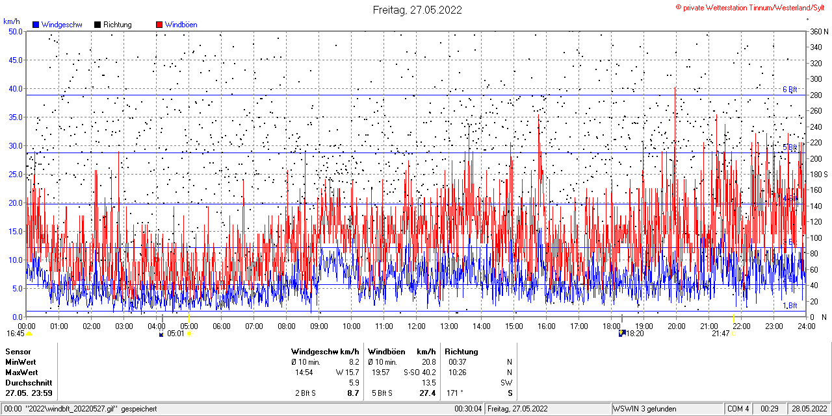Select the Windgeschw legend label

pyautogui.click(x=62, y=25)
